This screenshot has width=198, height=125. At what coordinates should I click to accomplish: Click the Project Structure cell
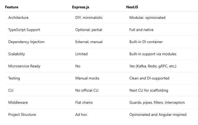(x=22, y=114)
